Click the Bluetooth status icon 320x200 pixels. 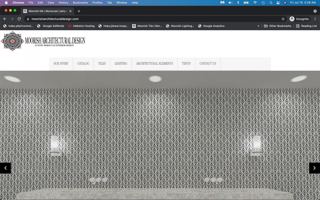pyautogui.click(x=238, y=3)
